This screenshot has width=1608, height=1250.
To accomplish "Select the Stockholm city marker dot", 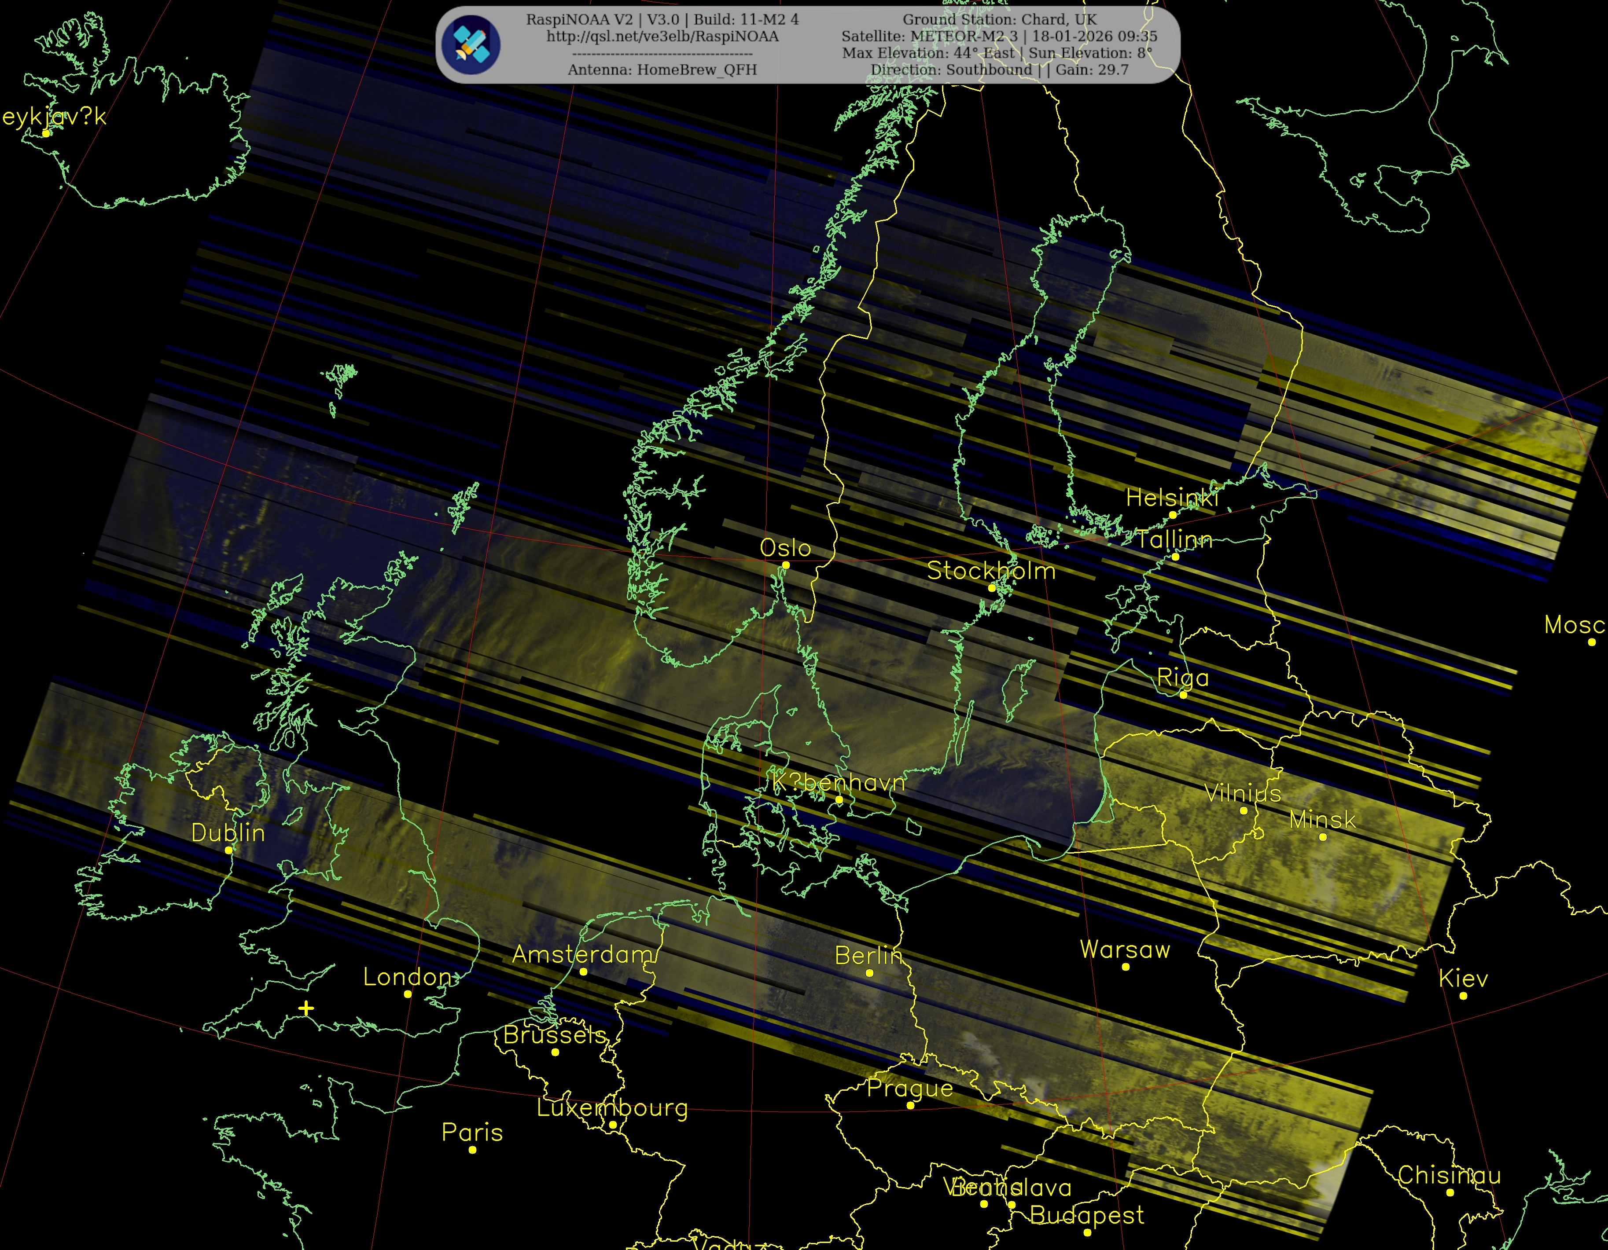I will (x=992, y=588).
